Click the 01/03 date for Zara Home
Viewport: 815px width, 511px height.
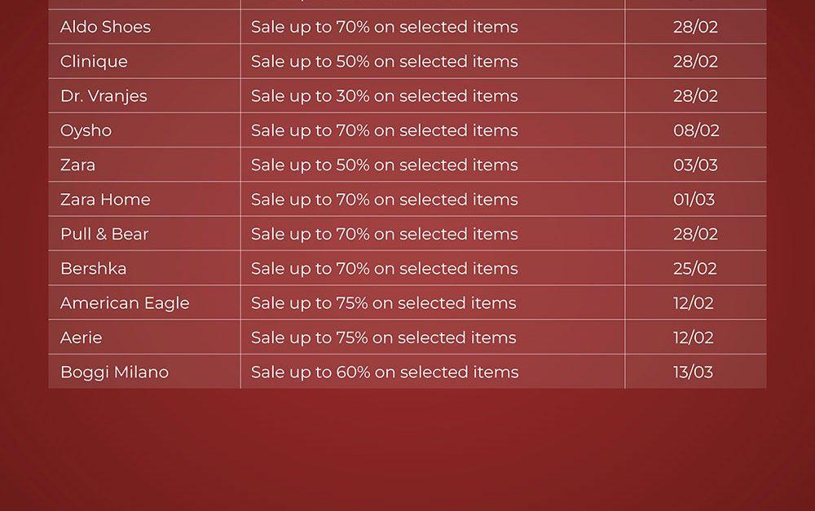(694, 200)
